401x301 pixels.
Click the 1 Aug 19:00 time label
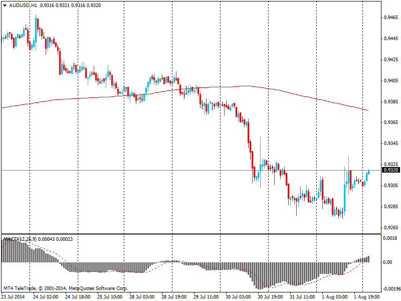[367, 297]
